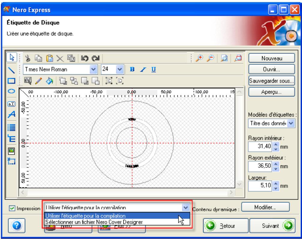The image size is (302, 240).
Task: Select the track list tool
Action: (11, 127)
